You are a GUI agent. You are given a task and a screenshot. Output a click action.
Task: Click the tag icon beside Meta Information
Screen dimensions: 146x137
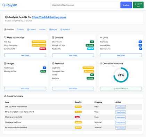[x=5, y=38]
